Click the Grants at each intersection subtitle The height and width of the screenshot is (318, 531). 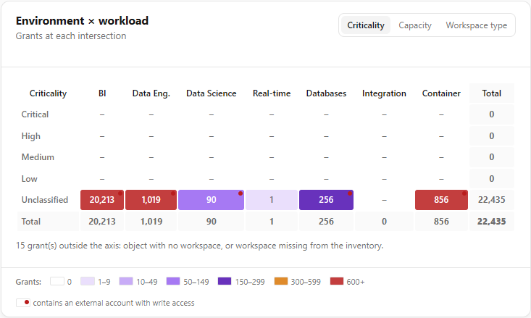click(x=71, y=36)
